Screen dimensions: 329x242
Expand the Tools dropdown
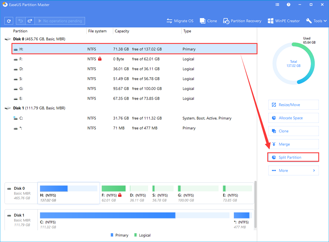point(316,21)
